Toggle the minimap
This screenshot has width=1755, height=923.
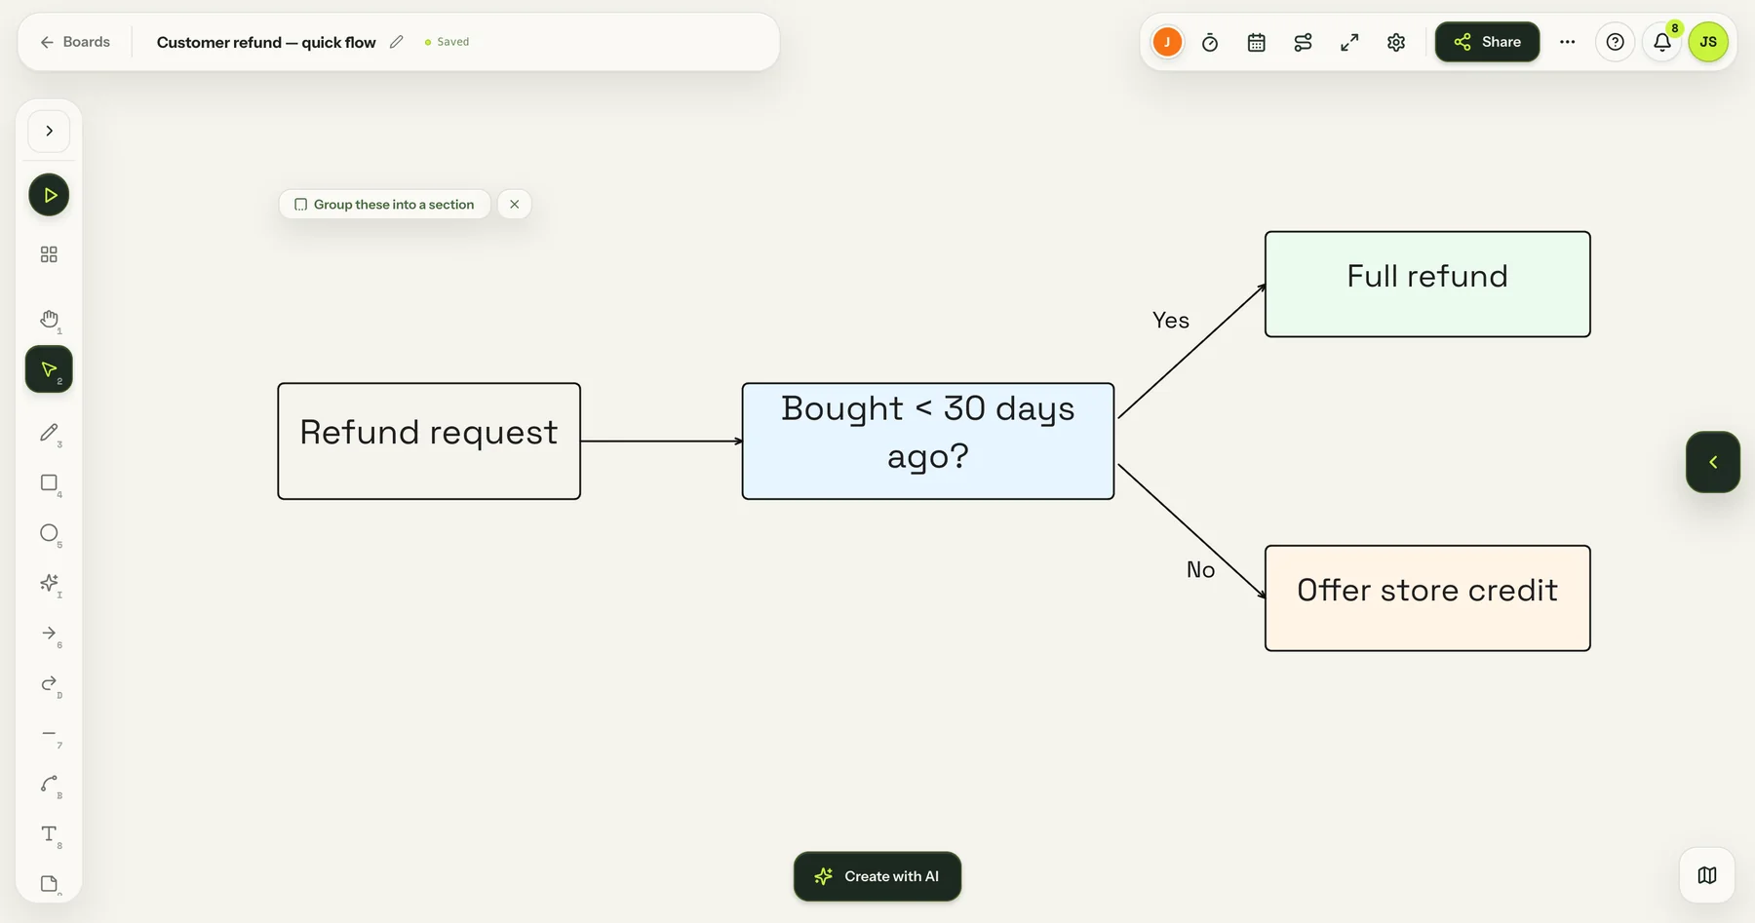1707,875
